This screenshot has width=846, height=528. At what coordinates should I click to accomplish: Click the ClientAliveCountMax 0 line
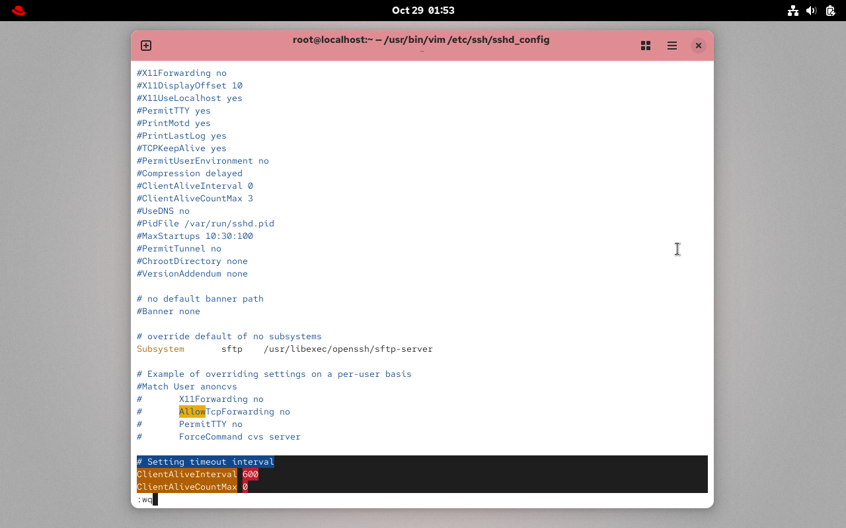pyautogui.click(x=192, y=486)
